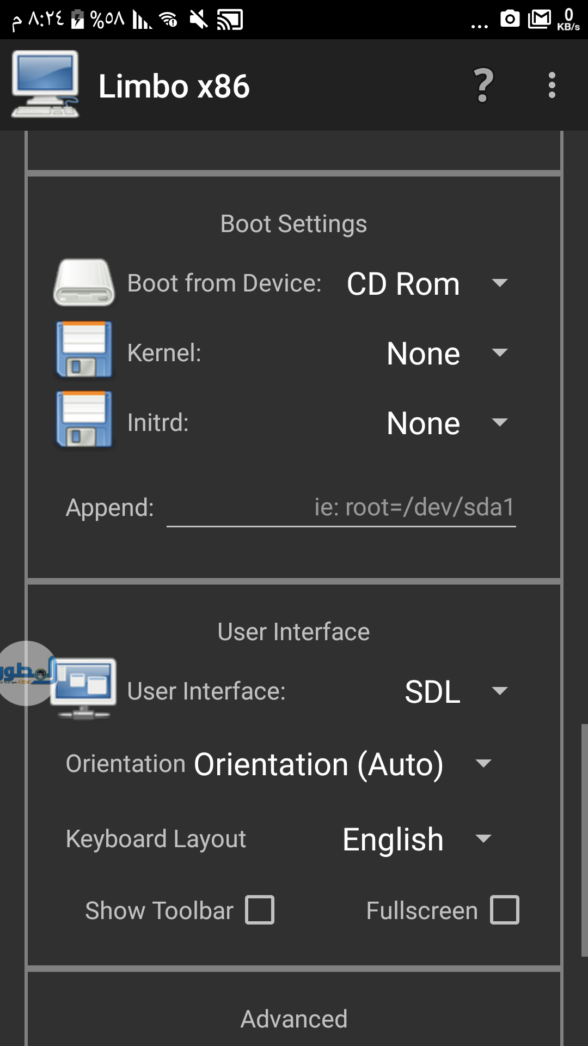The height and width of the screenshot is (1046, 588).
Task: Tap the drive icon beside Boot from Device
Action: coord(84,283)
